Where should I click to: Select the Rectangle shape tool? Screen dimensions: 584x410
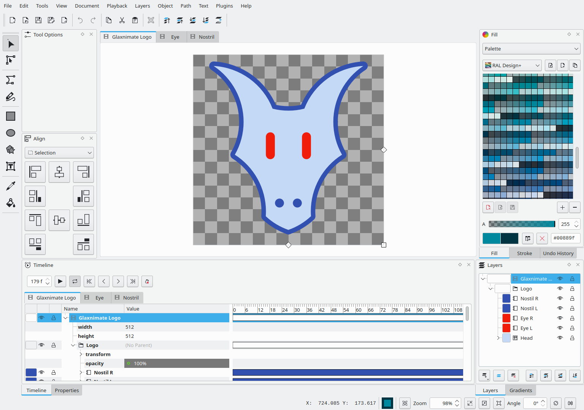(x=11, y=116)
